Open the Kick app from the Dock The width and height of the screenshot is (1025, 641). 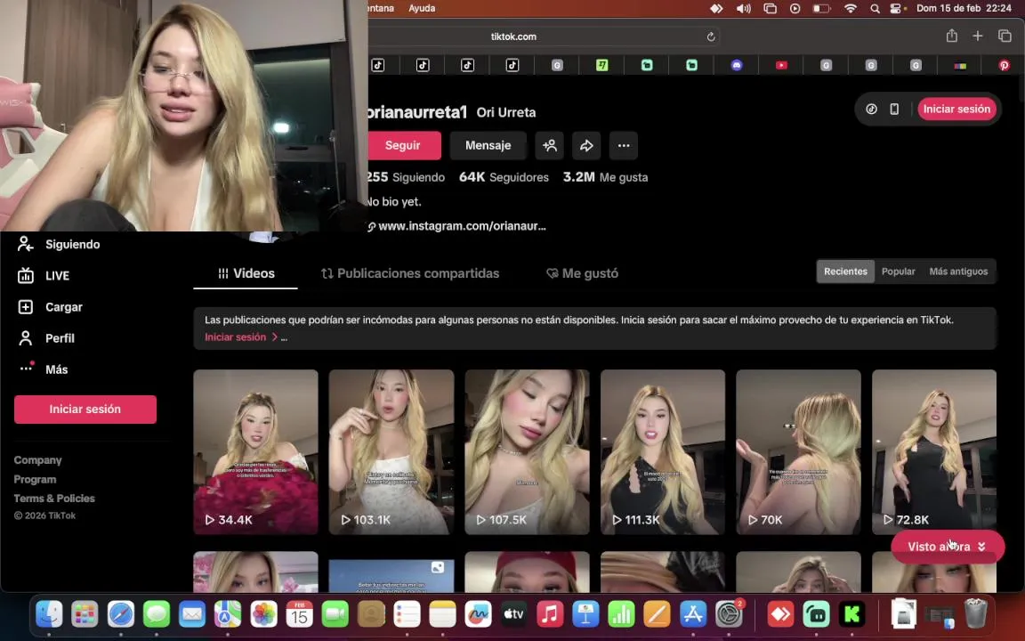(x=851, y=614)
